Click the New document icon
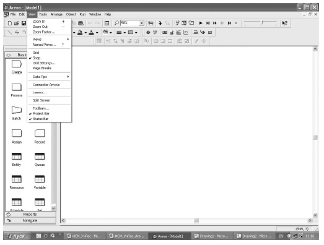 [10, 23]
